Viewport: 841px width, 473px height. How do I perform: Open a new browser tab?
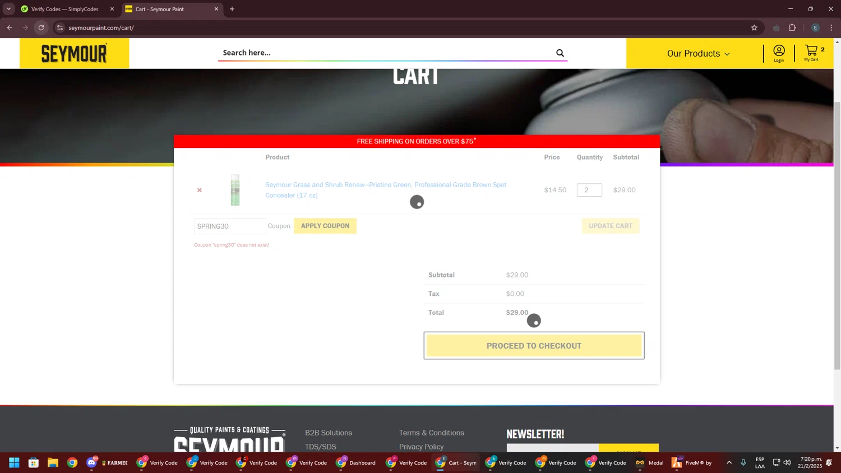click(x=232, y=9)
